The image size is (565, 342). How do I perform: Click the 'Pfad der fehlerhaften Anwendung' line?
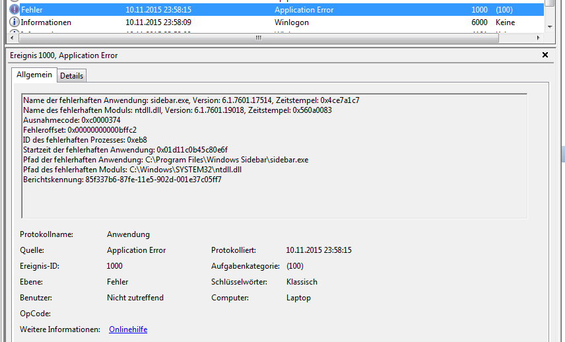coord(166,160)
